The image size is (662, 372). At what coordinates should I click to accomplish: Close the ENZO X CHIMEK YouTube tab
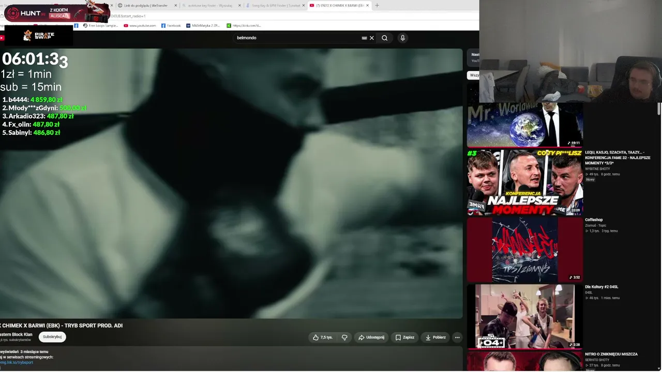[368, 5]
